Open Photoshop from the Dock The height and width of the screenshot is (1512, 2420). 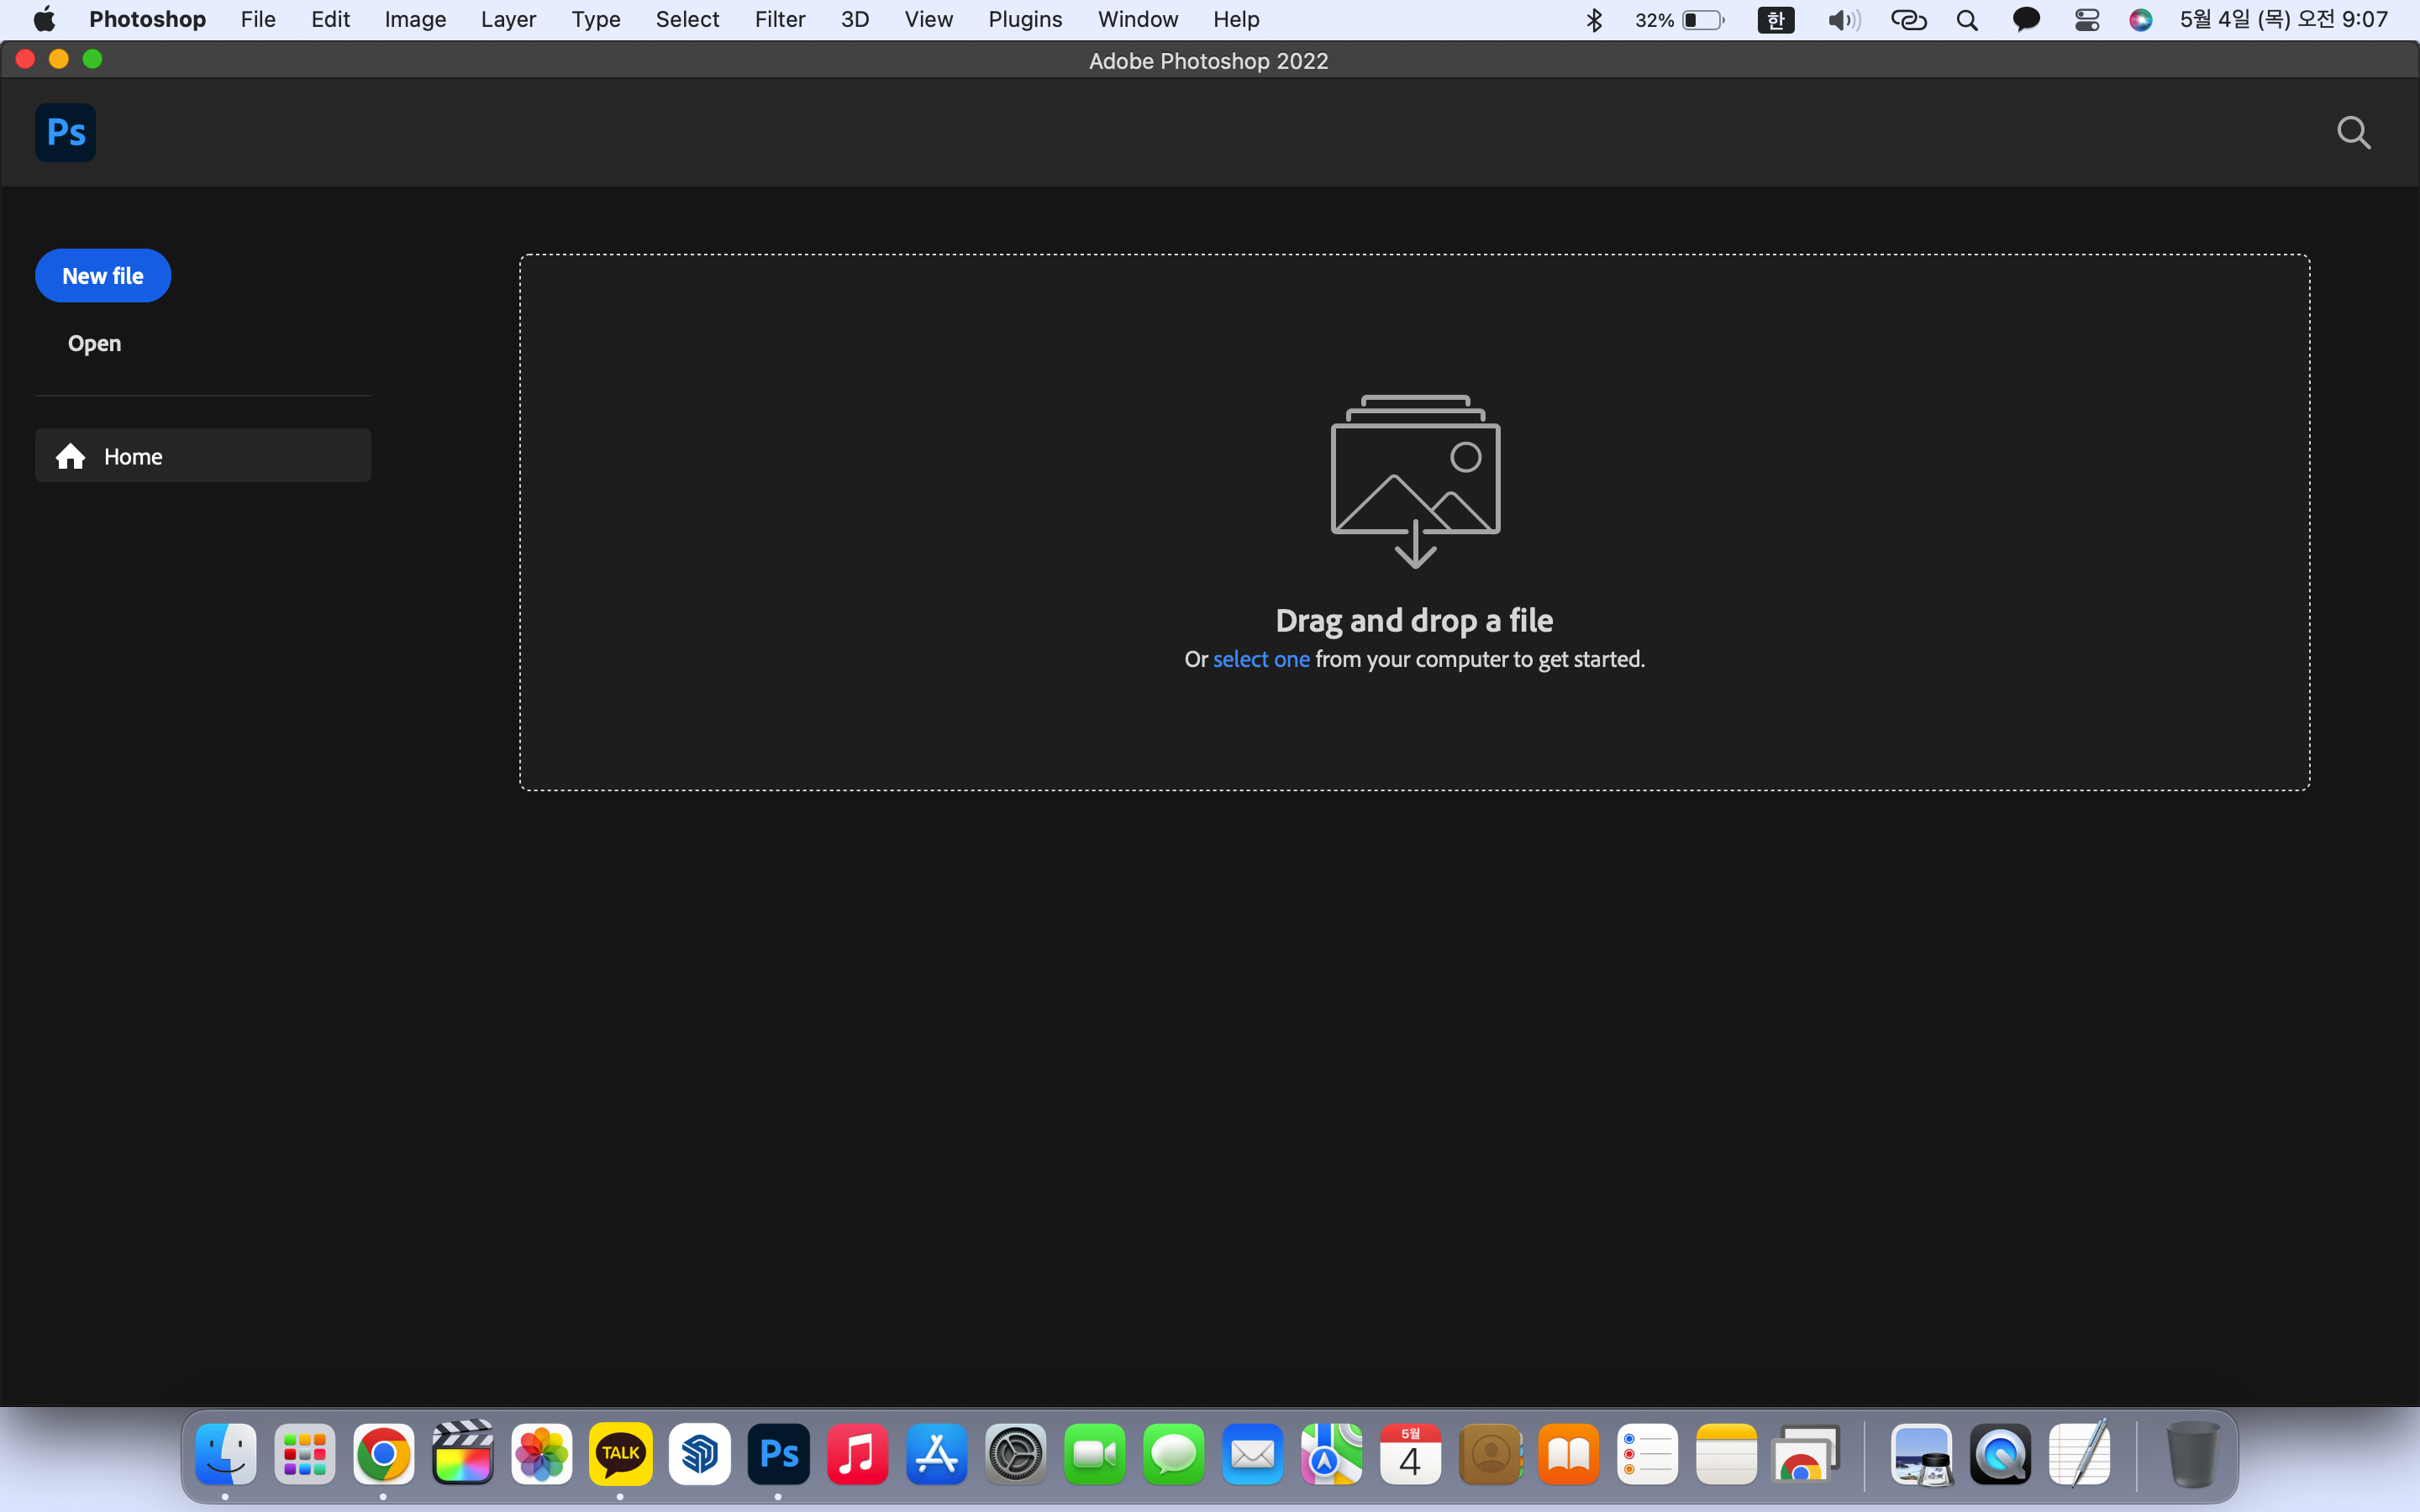pos(778,1454)
